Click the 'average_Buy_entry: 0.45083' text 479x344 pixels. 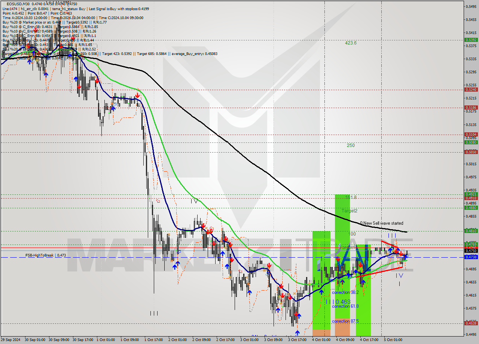click(195, 54)
